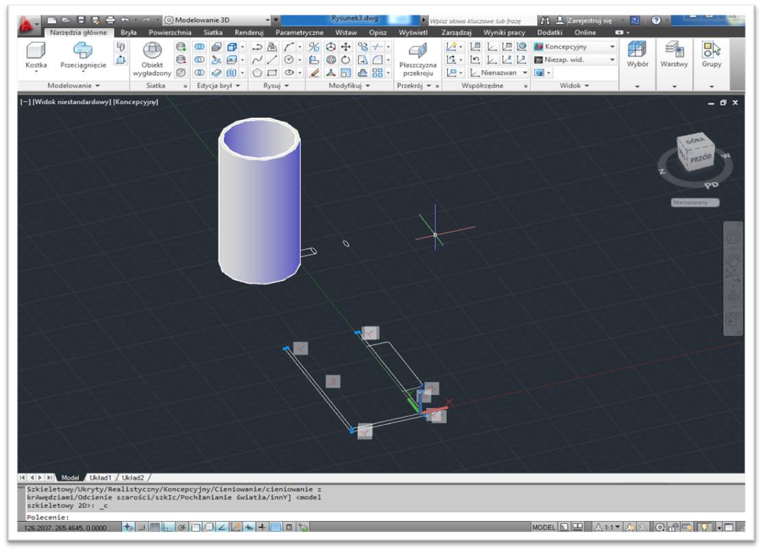
Task: Click the Widok niestandardowy viewport label
Action: (72, 102)
